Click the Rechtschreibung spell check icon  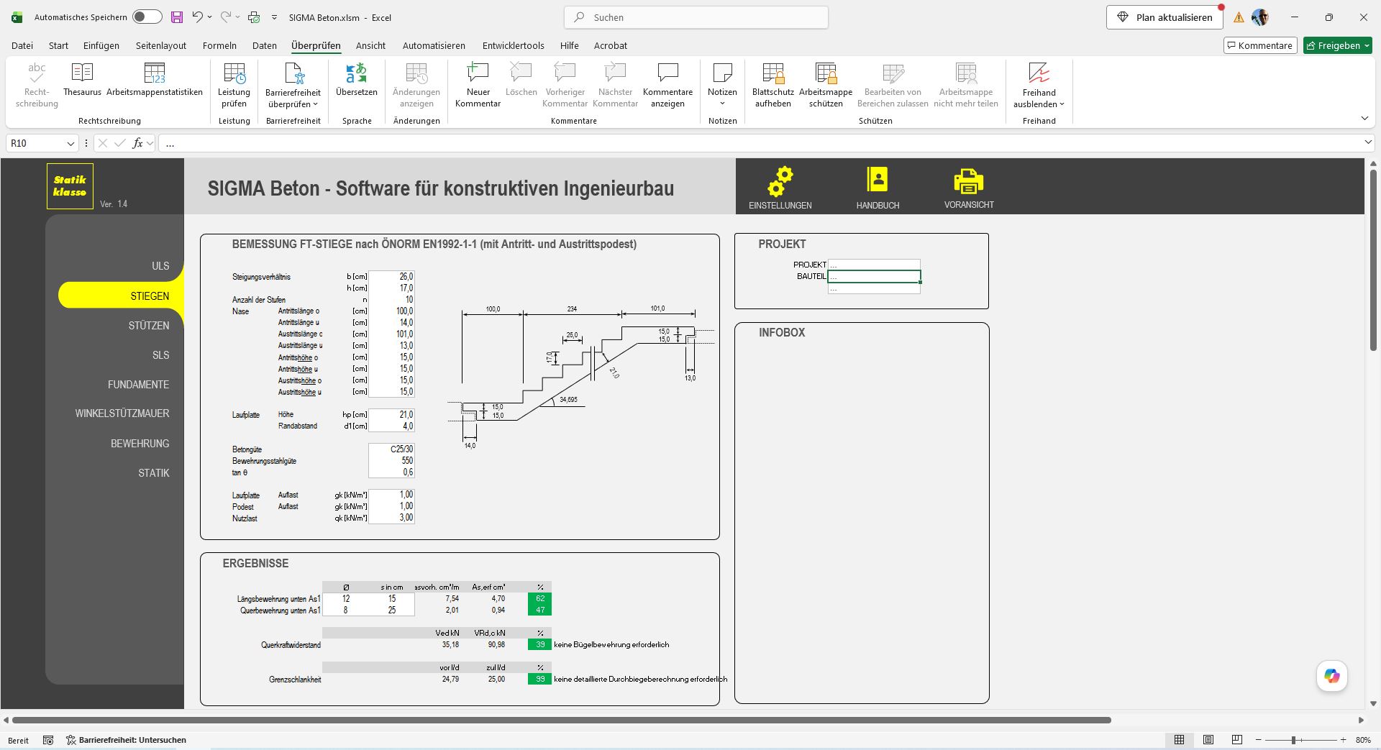[x=37, y=86]
